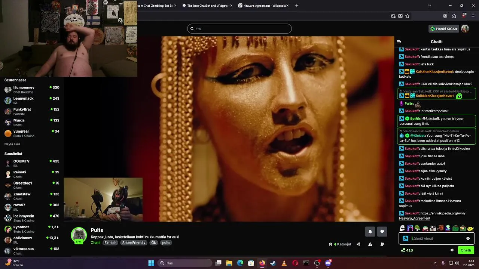
Task: Open Firefox account profile icon
Action: click(445, 16)
